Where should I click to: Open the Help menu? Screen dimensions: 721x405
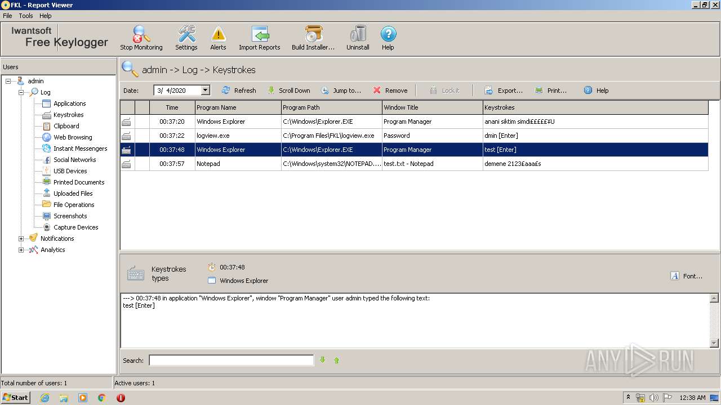click(45, 16)
